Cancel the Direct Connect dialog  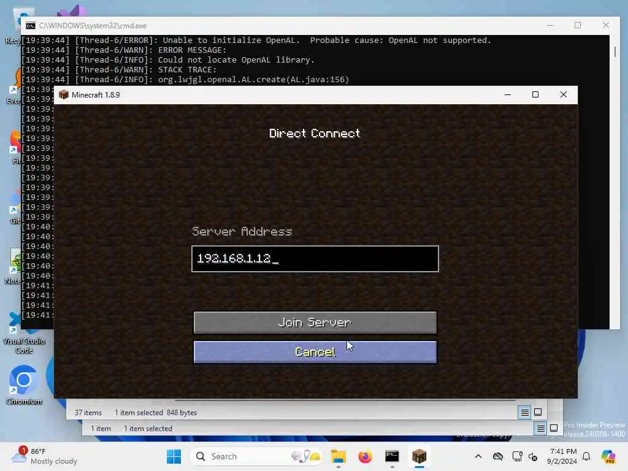point(315,352)
